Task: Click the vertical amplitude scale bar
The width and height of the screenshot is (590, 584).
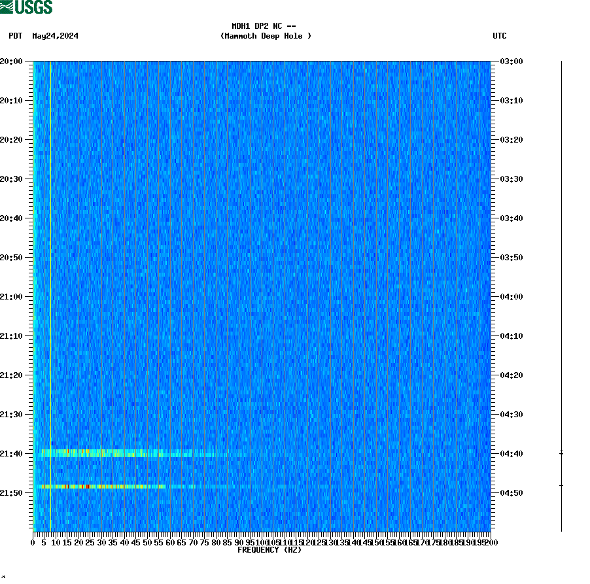Action: pos(561,294)
